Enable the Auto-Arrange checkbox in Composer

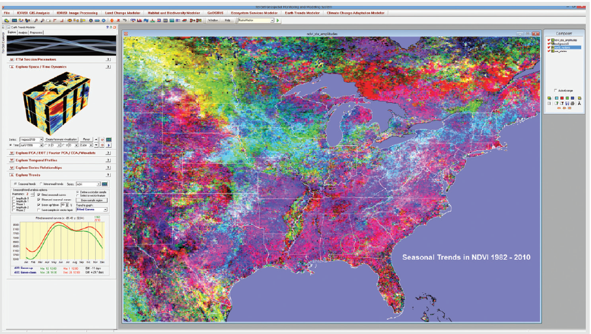[x=555, y=90]
